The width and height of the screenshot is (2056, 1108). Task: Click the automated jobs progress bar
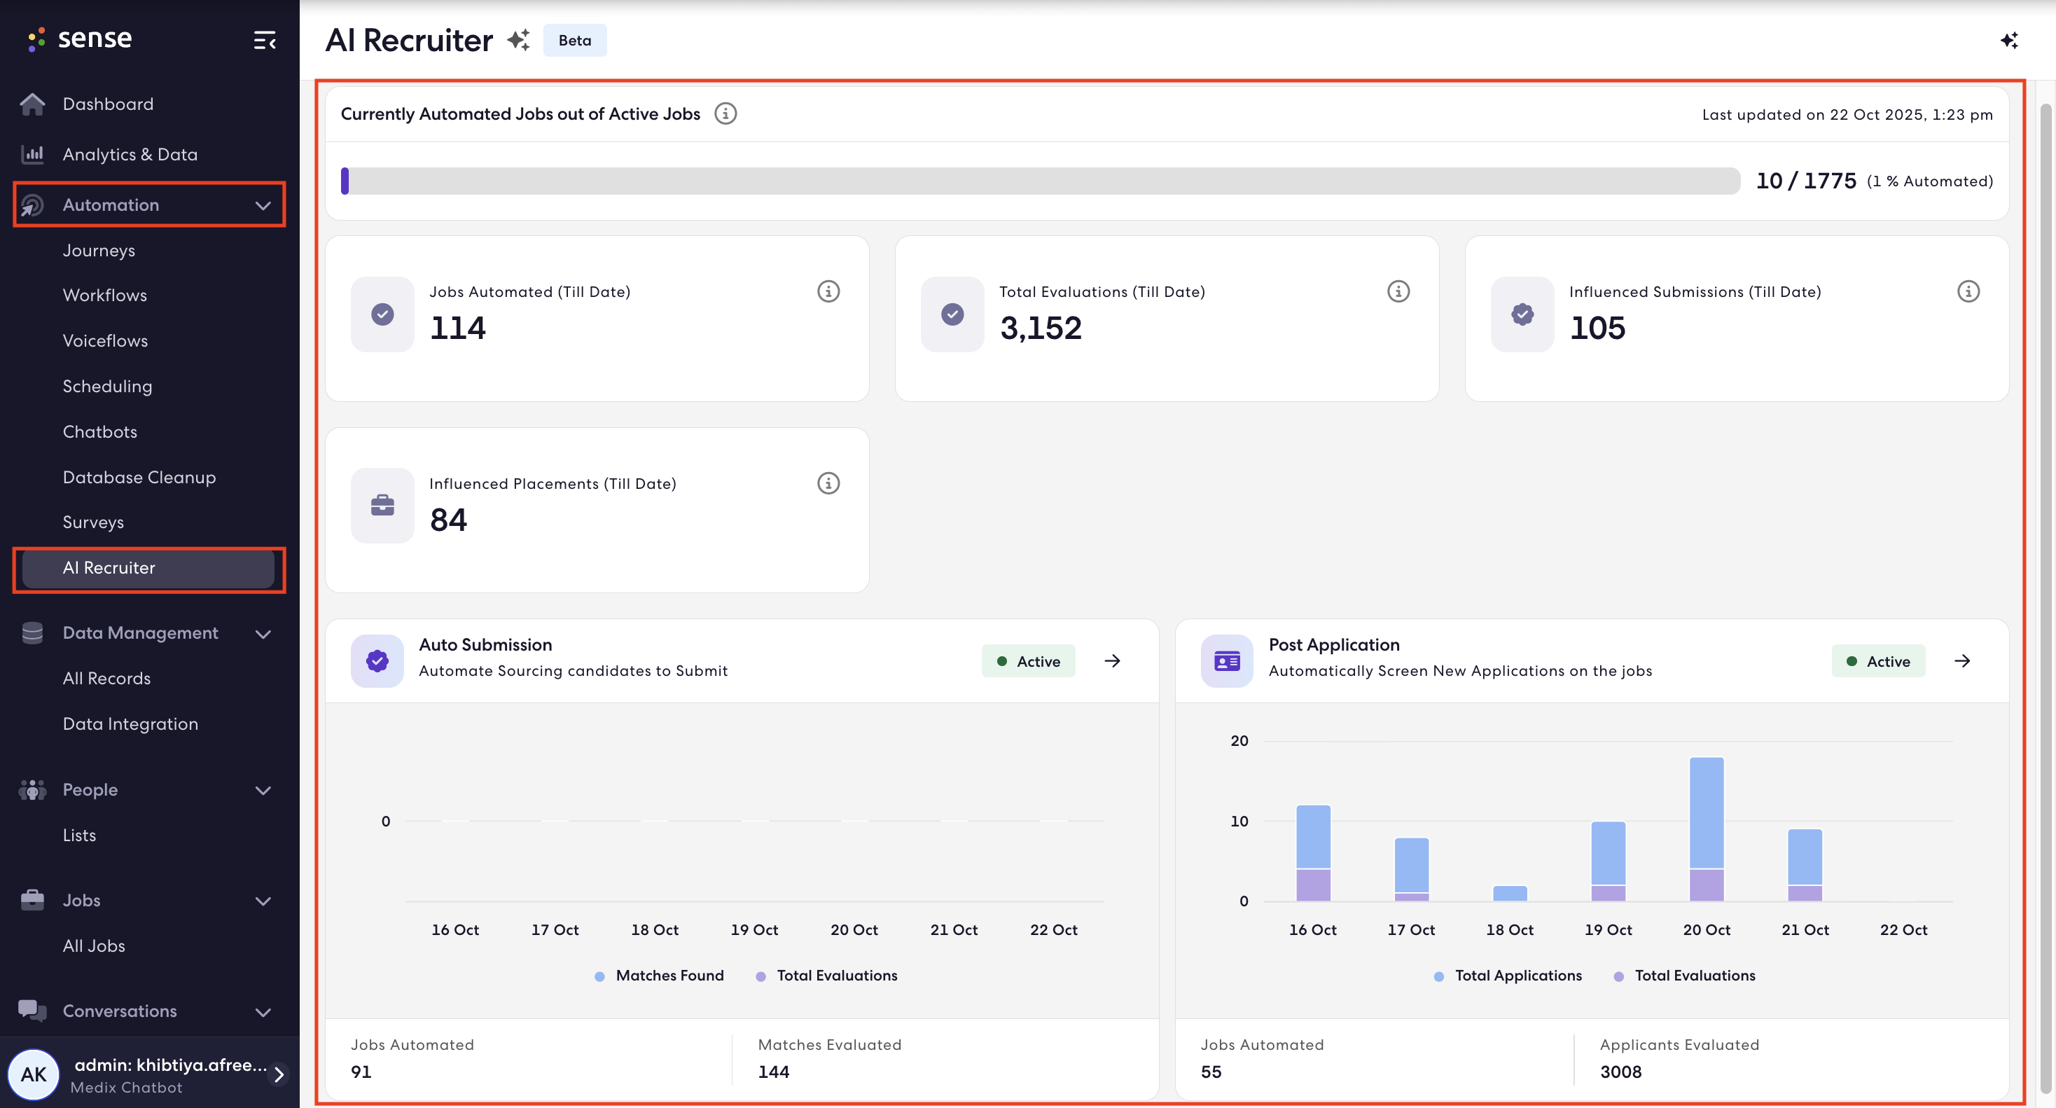pyautogui.click(x=1041, y=181)
